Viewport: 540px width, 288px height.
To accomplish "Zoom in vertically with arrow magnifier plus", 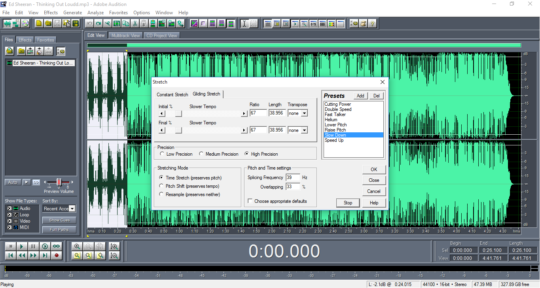I will (115, 246).
